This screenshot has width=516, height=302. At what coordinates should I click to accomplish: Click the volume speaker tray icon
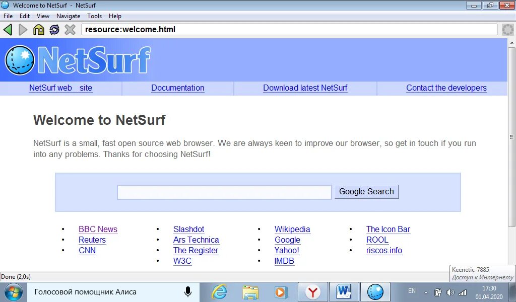(x=450, y=292)
